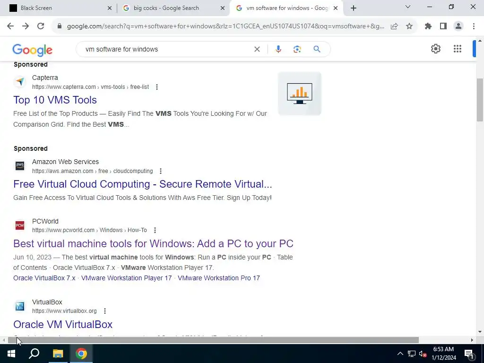Viewport: 484px width, 363px height.
Task: Toggle the Chrome side panel
Action: click(443, 26)
